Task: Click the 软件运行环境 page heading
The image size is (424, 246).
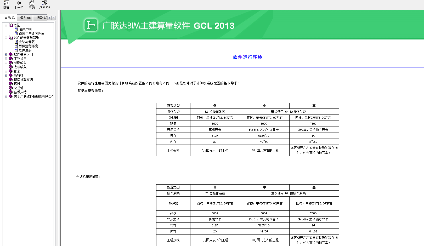Action: [x=247, y=57]
